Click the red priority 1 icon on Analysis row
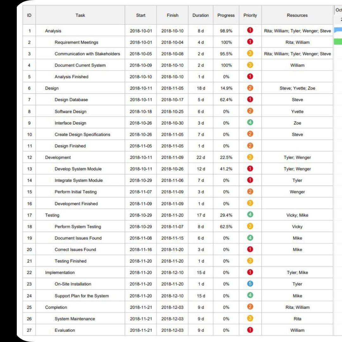This screenshot has height=342, width=342. (x=250, y=31)
